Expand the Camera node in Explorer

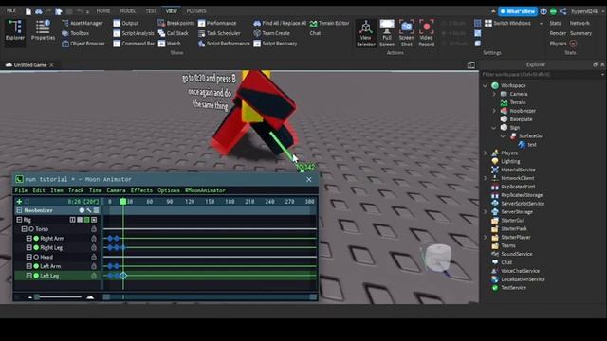494,94
